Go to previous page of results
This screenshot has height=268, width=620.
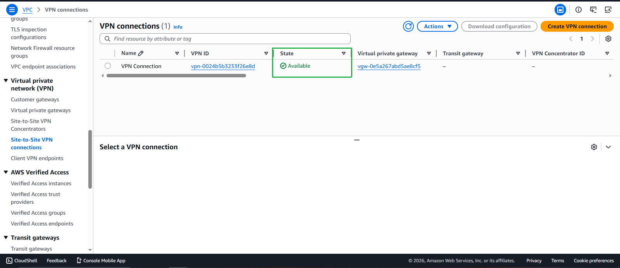(x=571, y=39)
